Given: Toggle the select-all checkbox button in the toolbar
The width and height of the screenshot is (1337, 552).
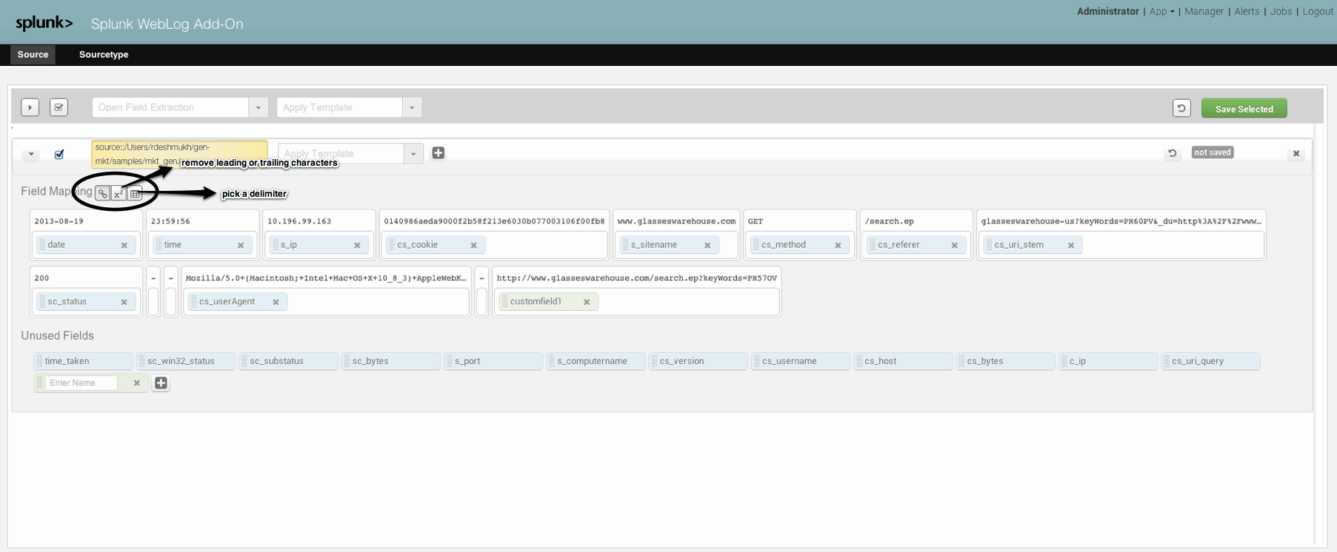Looking at the screenshot, I should (59, 107).
